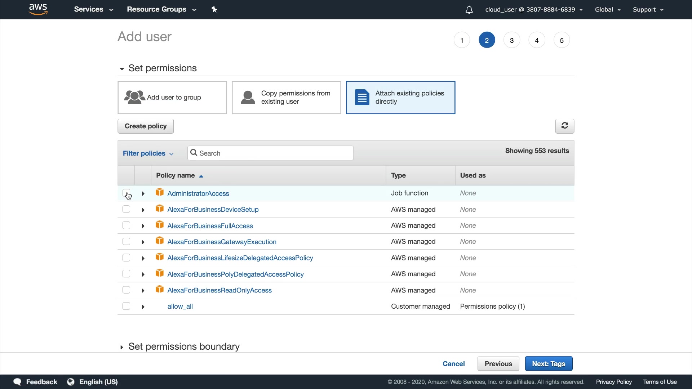692x389 pixels.
Task: Click the English (US) language globe icon
Action: click(x=71, y=382)
